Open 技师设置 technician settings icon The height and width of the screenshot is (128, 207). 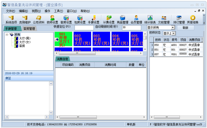pos(52,20)
